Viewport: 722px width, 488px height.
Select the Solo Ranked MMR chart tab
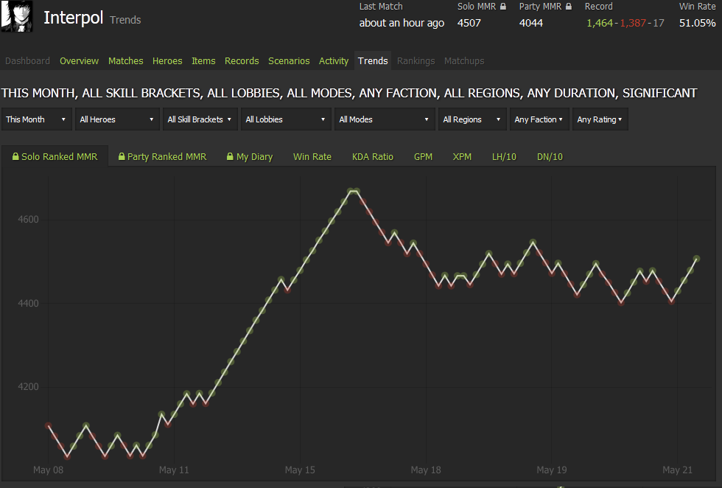pyautogui.click(x=55, y=157)
